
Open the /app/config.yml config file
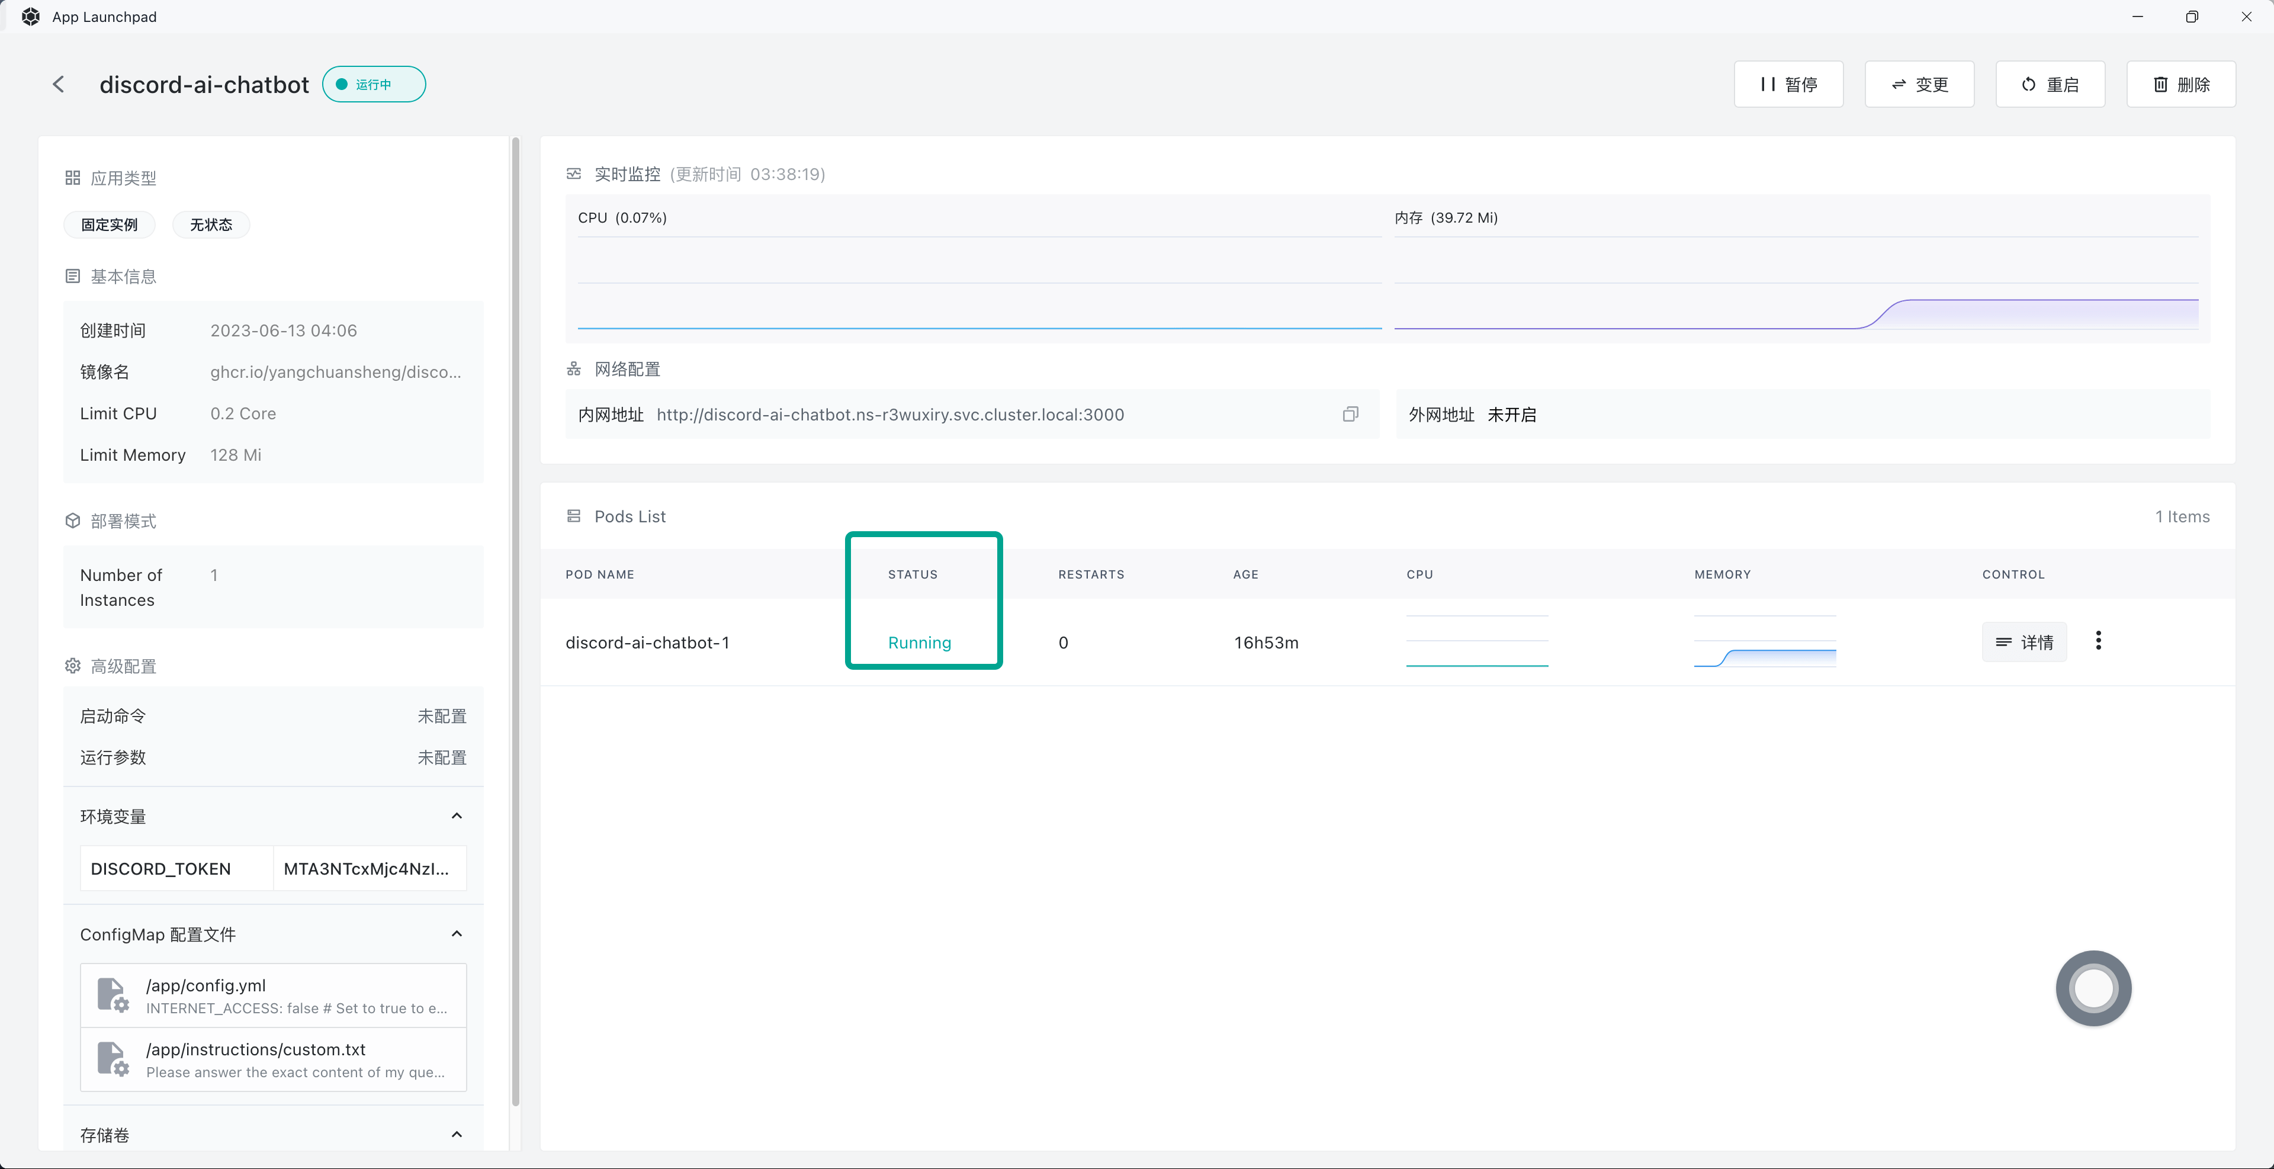(274, 996)
